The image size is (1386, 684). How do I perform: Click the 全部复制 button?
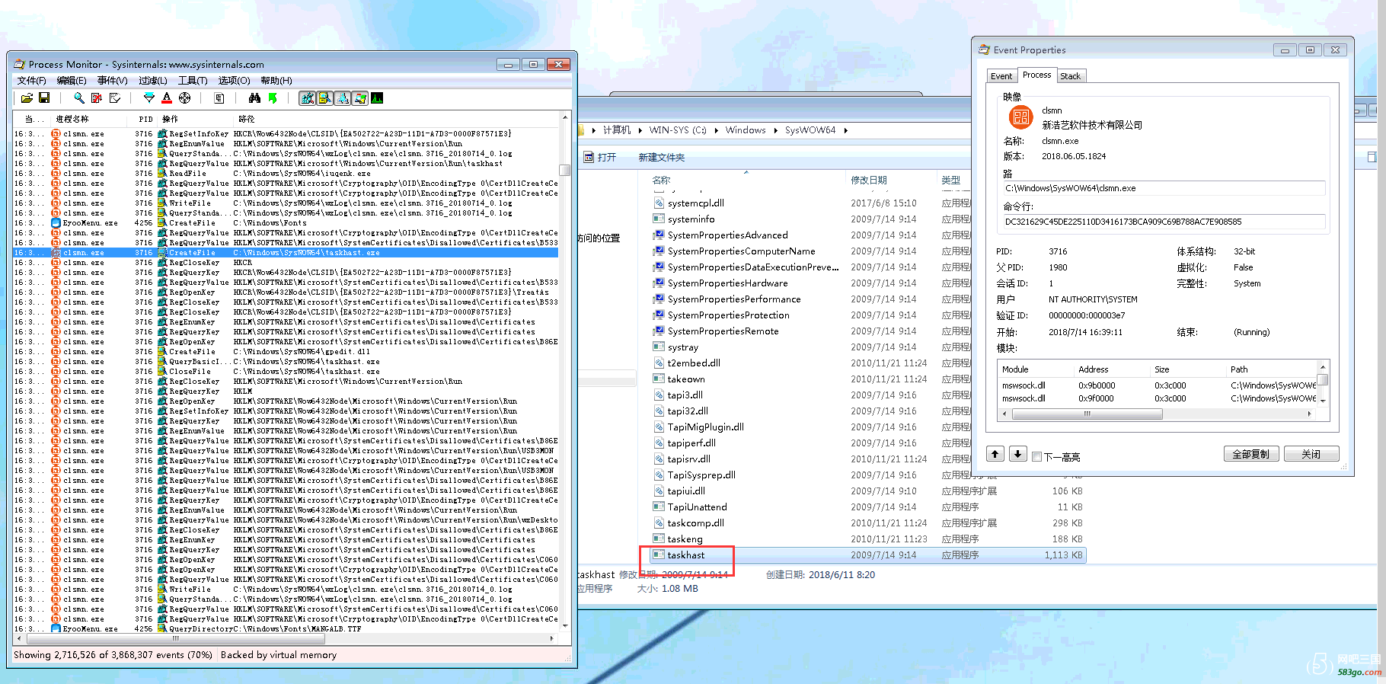pos(1250,454)
